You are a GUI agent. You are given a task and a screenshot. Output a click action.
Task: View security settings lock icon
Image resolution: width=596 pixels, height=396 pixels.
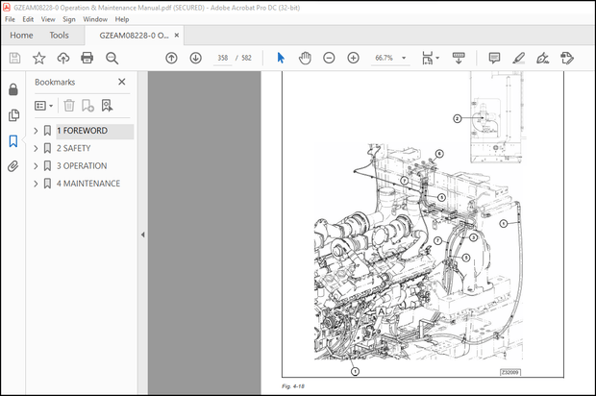[13, 89]
